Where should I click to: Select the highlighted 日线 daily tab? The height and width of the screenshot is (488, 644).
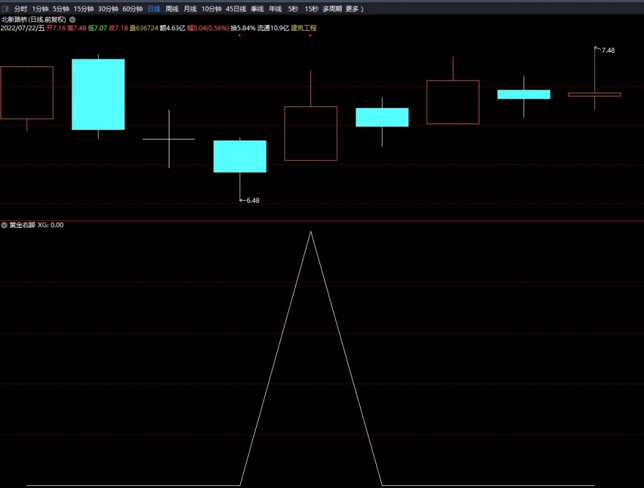(x=154, y=8)
